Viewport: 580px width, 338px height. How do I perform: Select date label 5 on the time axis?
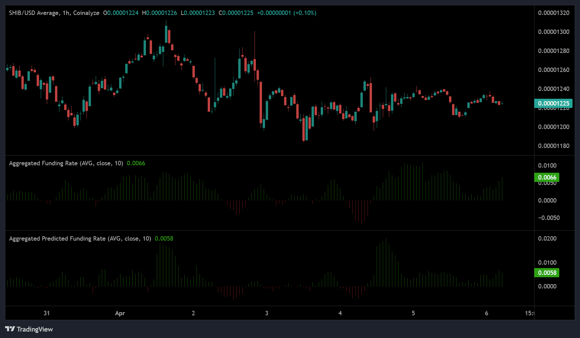point(413,313)
